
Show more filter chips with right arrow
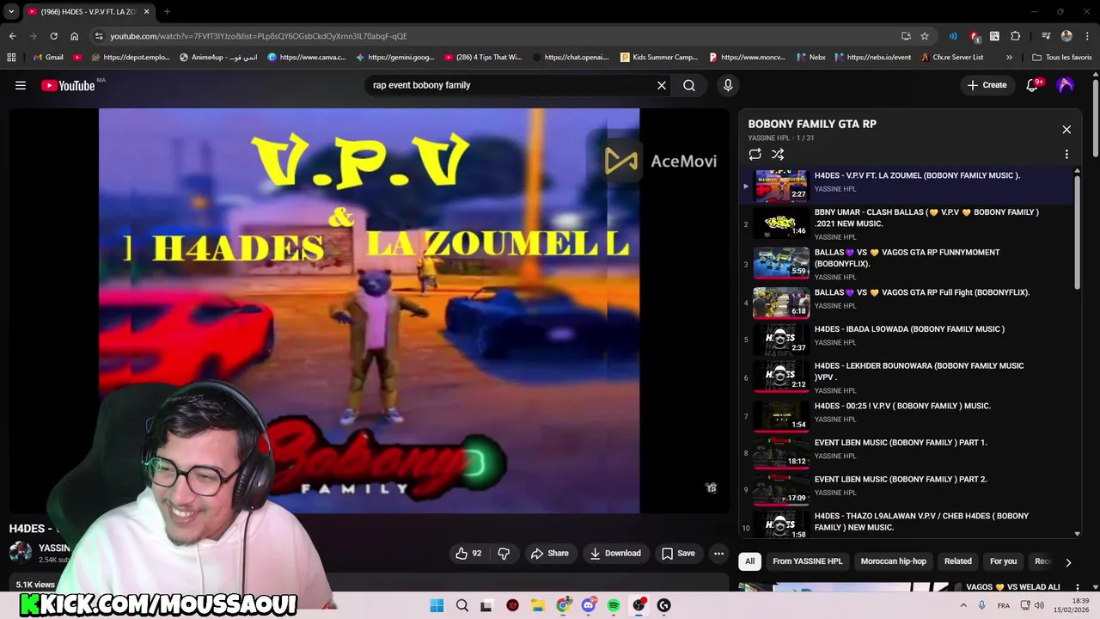click(1068, 562)
